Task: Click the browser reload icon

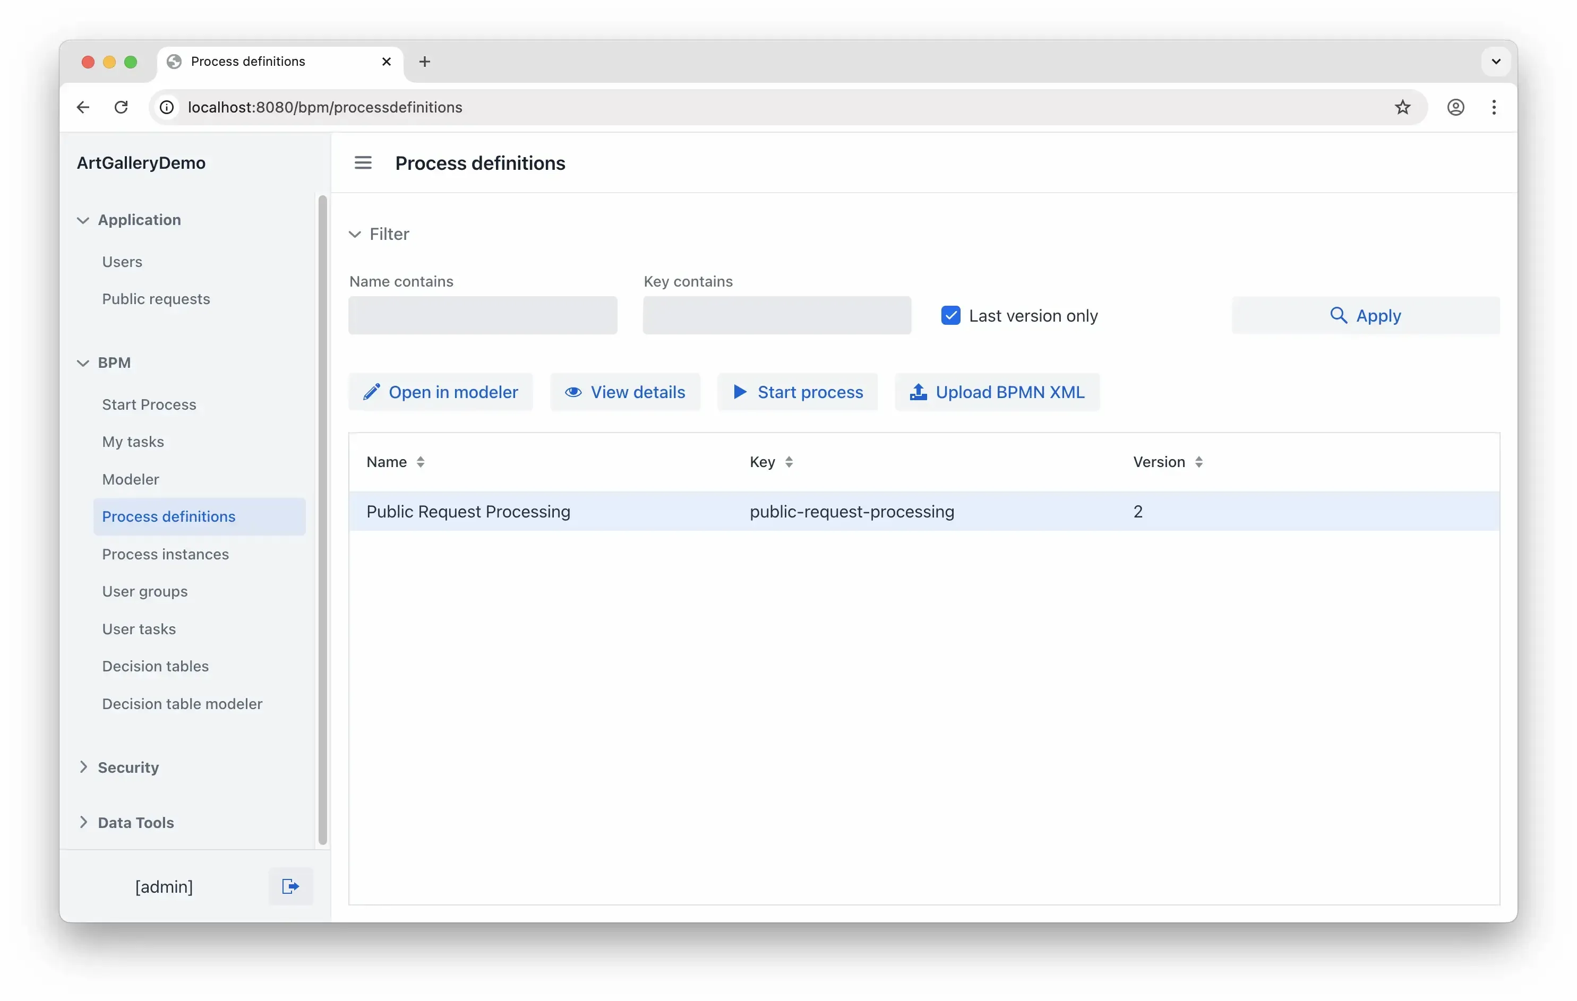Action: [x=121, y=107]
